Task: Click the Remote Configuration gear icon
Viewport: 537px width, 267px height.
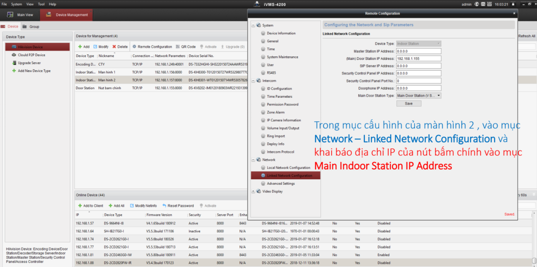Action: pyautogui.click(x=135, y=47)
